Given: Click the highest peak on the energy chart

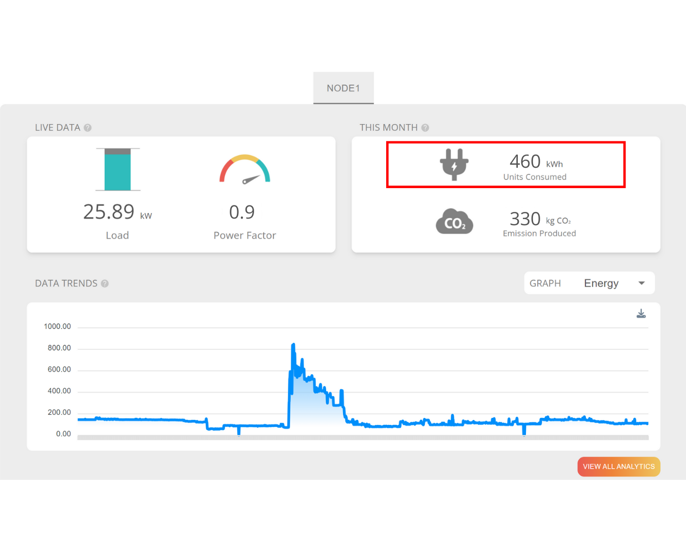Looking at the screenshot, I should tap(293, 346).
